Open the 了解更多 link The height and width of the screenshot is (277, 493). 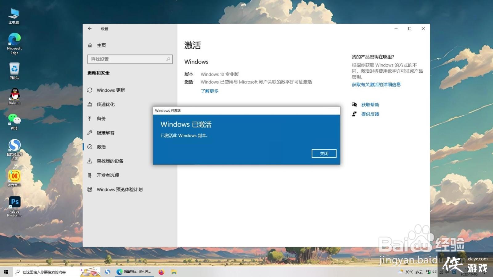210,91
